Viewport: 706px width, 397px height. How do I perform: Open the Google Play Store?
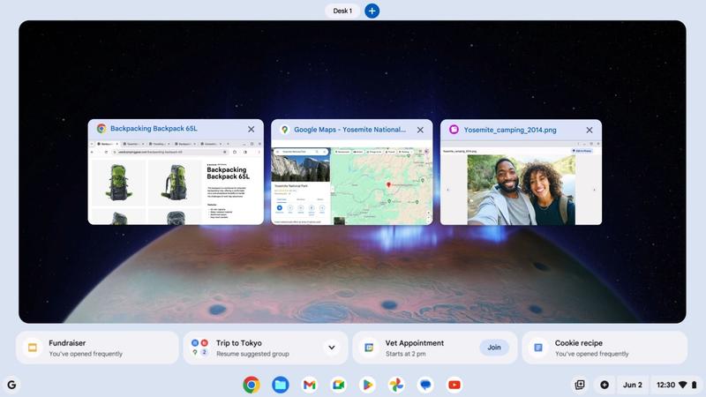[x=367, y=385]
